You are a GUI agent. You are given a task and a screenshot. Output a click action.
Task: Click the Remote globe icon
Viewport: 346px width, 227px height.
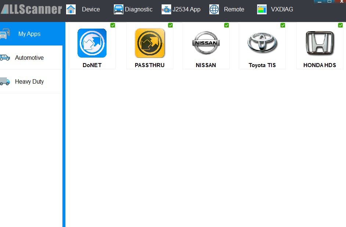click(x=214, y=10)
